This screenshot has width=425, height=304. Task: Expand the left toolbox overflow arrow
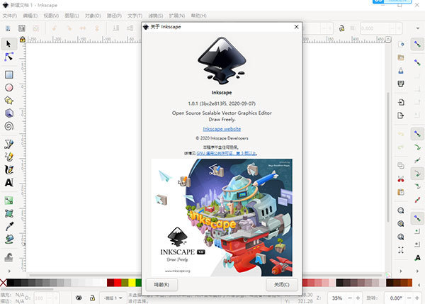[x=9, y=271]
